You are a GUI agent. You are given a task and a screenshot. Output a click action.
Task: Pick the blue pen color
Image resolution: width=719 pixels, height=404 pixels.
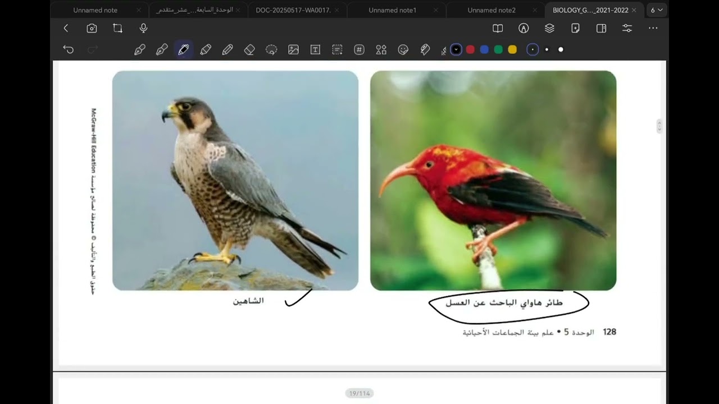pos(484,49)
